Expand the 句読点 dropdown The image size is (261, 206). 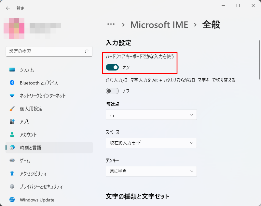point(151,115)
